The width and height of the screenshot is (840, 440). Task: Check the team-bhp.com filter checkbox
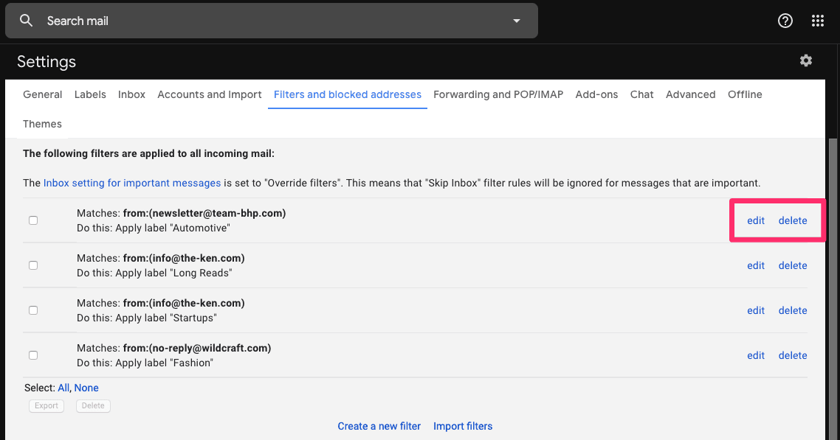33,220
